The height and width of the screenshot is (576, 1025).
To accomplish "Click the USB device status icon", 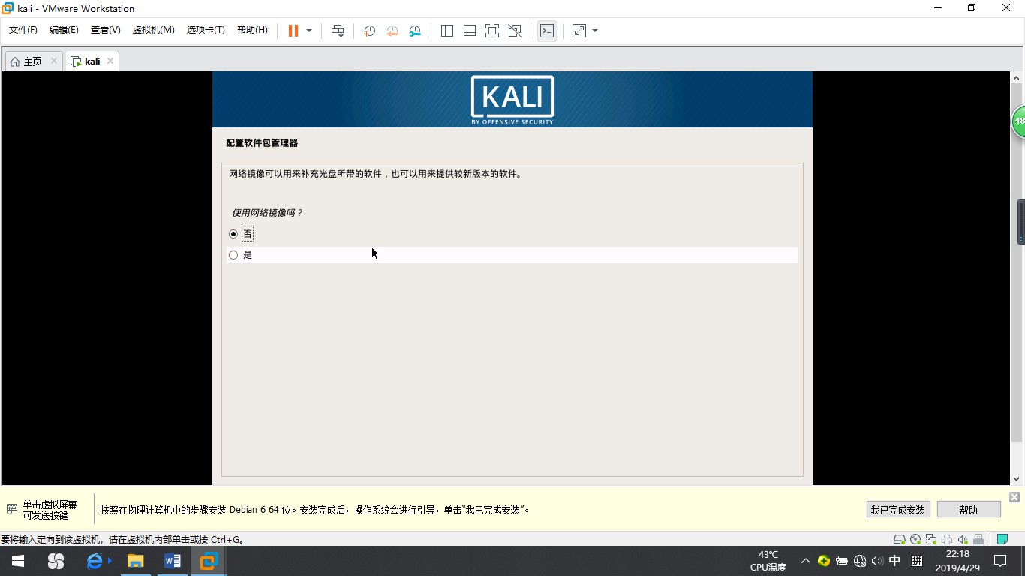I will point(978,539).
